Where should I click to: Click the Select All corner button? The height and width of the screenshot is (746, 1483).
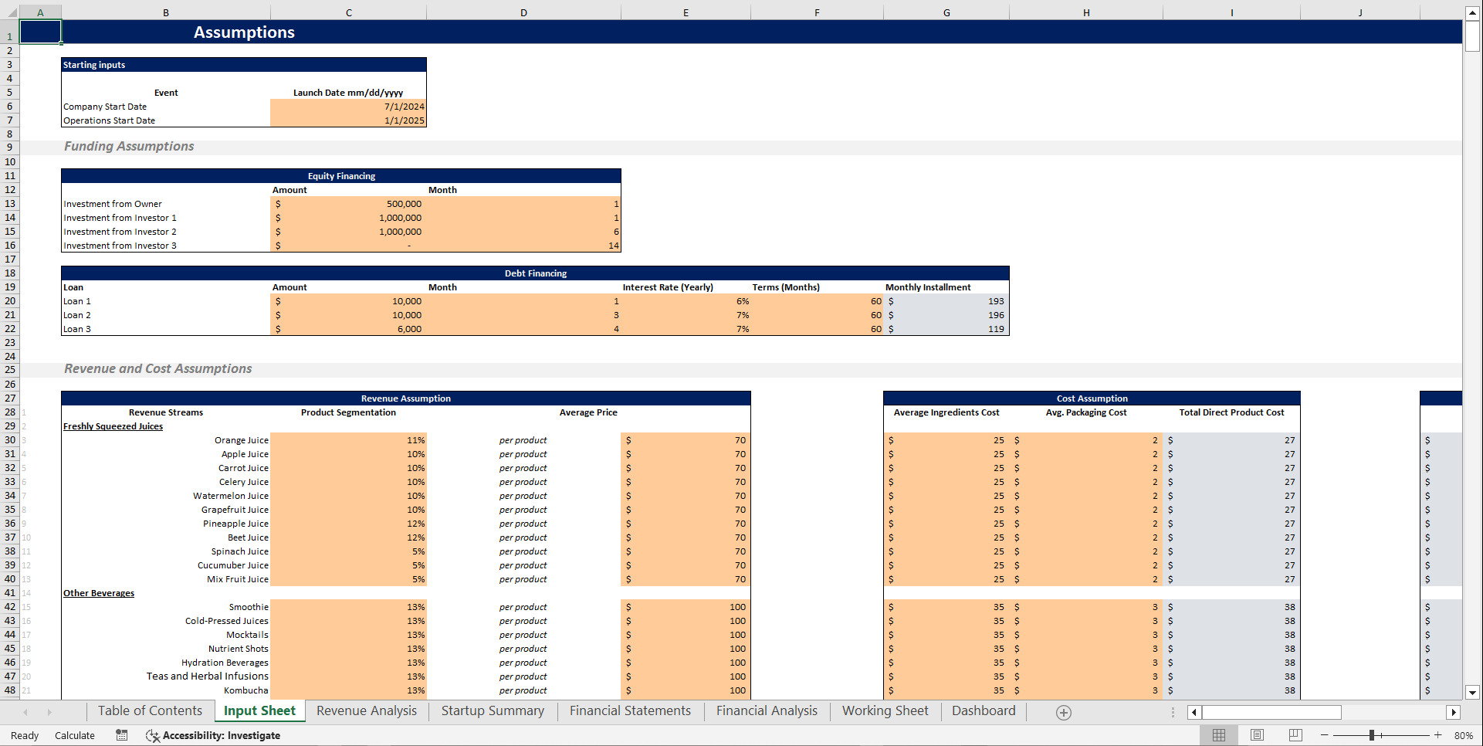9,12
